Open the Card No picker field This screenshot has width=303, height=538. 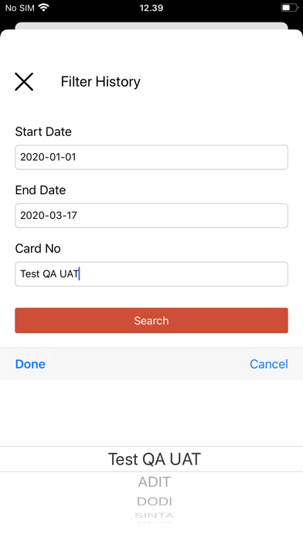pos(151,274)
